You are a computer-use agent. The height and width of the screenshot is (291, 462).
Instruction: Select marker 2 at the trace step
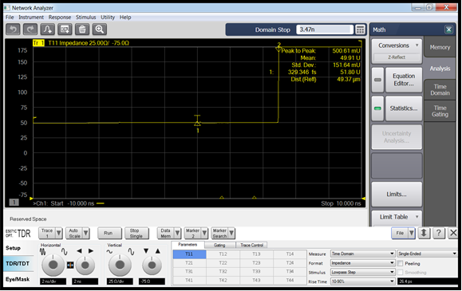click(x=278, y=49)
